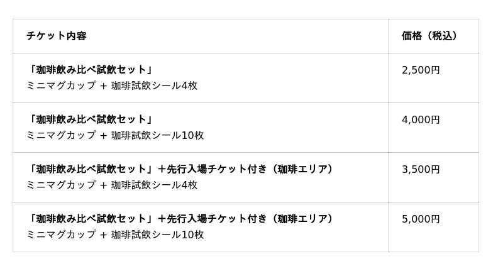Click 珈琲試飲シール10枚 text in the 4,000円 row
This screenshot has width=503, height=271.
[157, 135]
